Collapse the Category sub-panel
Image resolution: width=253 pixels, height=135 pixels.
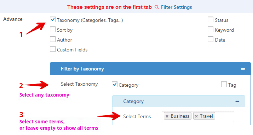[237, 102]
